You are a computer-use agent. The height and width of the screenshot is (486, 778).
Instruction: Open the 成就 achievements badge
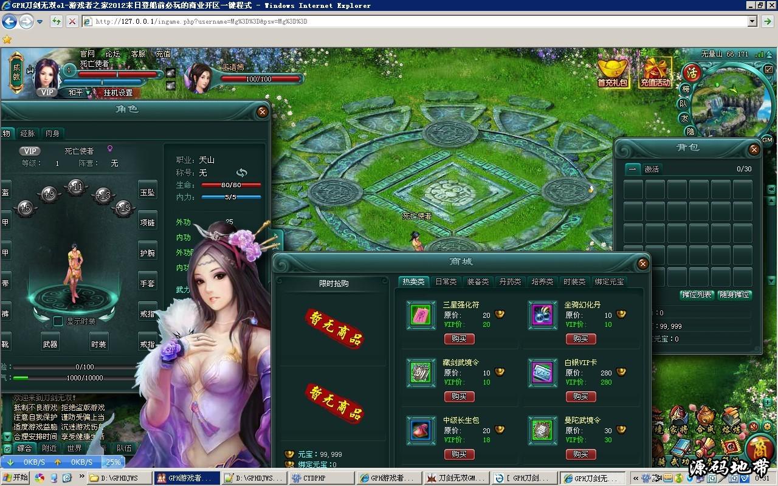coord(16,73)
